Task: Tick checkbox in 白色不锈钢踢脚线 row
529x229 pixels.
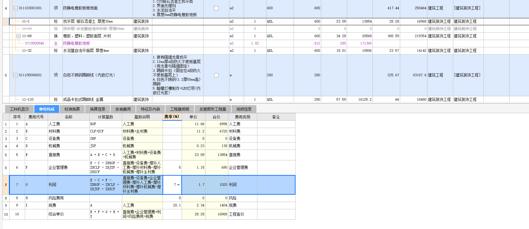Action: [x=216, y=75]
